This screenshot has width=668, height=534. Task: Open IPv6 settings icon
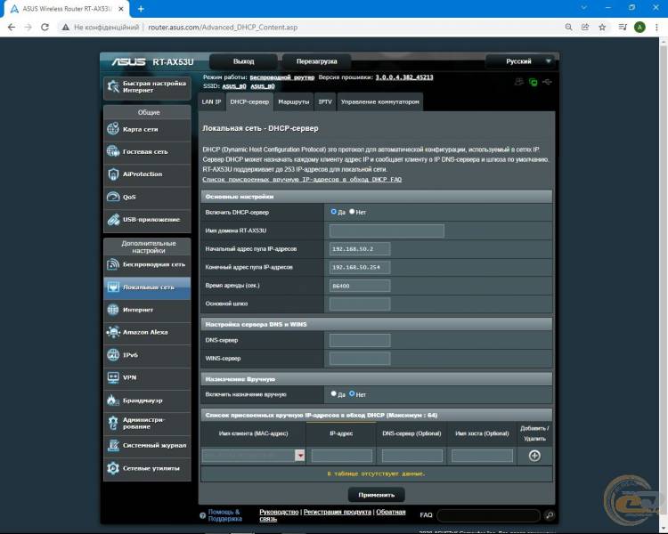coord(113,355)
